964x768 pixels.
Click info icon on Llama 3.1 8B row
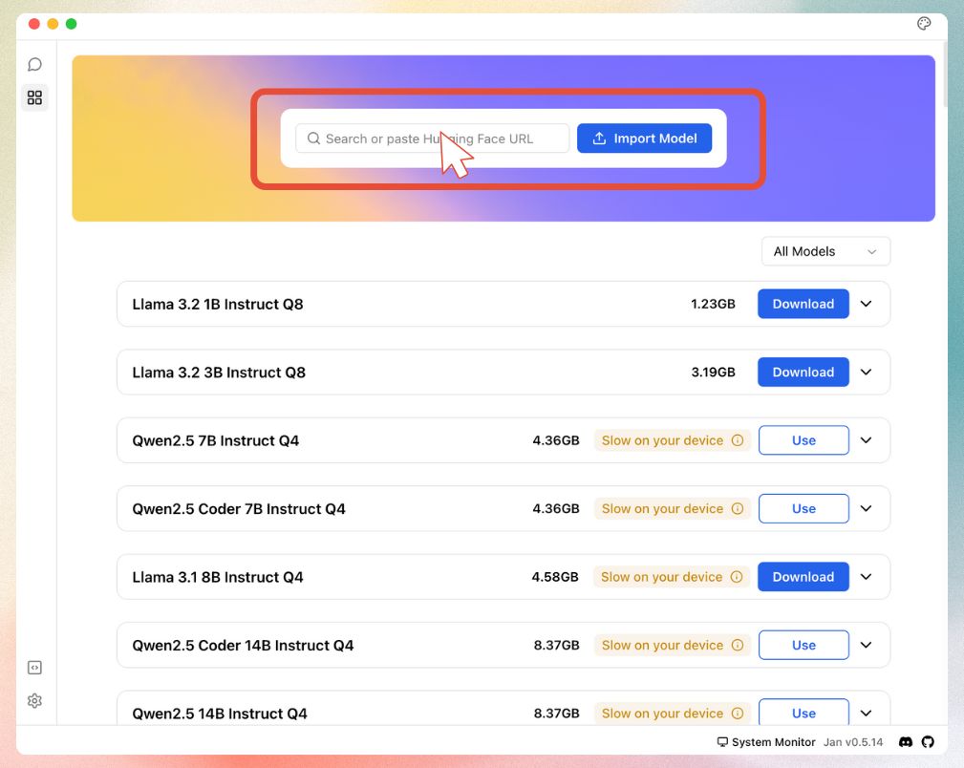click(737, 577)
